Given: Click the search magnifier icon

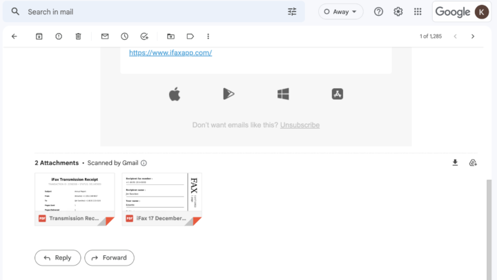Looking at the screenshot, I should (x=15, y=12).
